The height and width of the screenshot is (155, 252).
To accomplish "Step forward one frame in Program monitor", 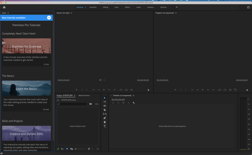I will coord(208,90).
